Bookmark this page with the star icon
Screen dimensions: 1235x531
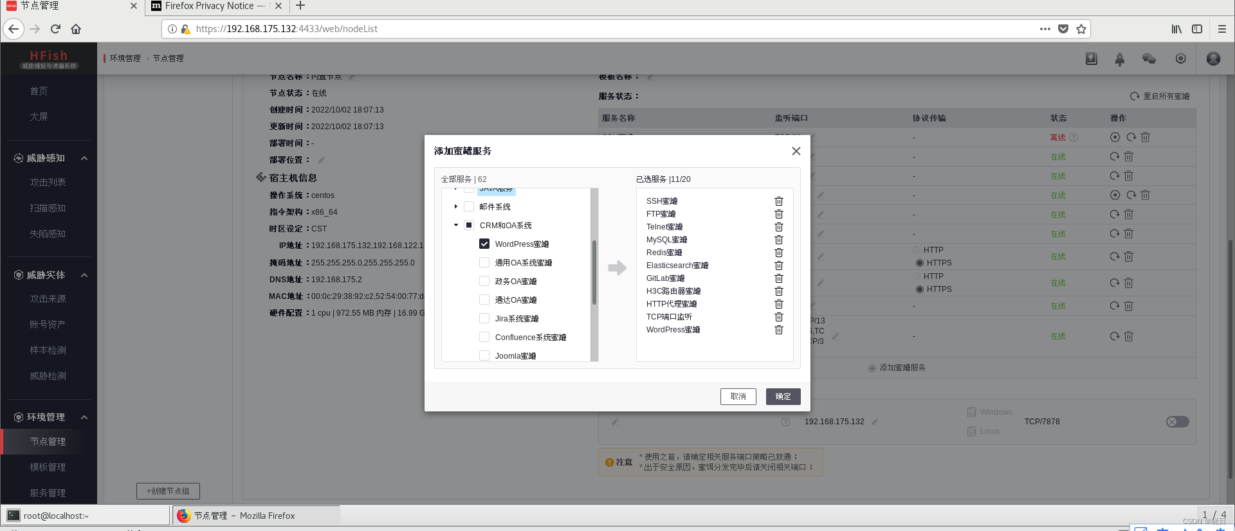click(x=1081, y=29)
